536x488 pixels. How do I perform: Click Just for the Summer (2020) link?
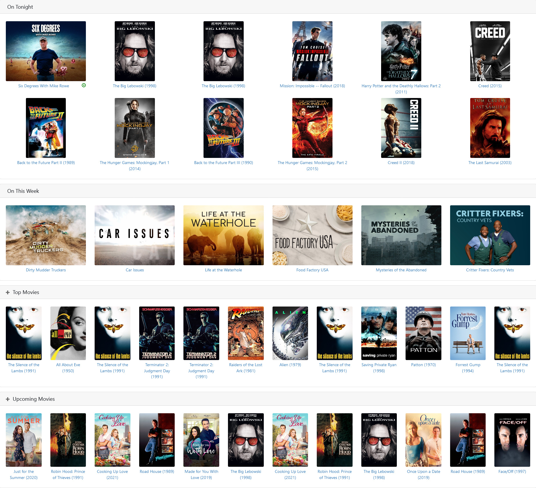24,475
